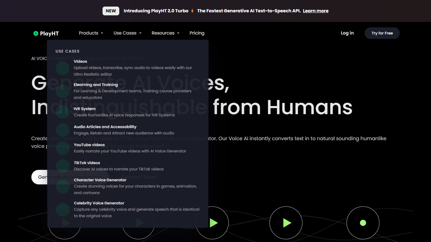Click the green icon beside Videos
The width and height of the screenshot is (431, 242).
tap(63, 68)
